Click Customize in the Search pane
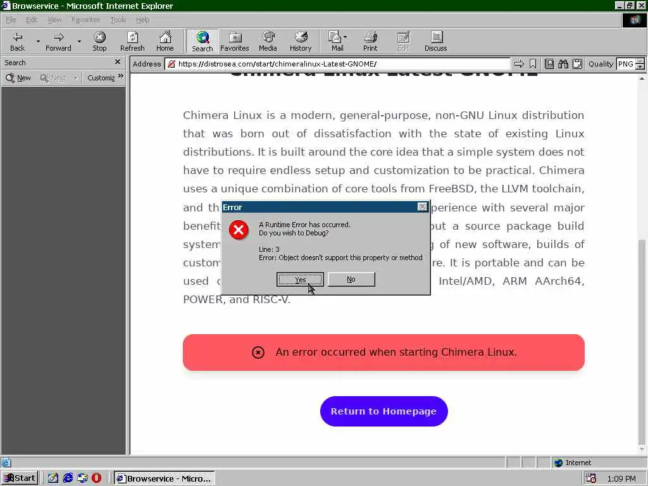This screenshot has width=648, height=486. [x=101, y=78]
